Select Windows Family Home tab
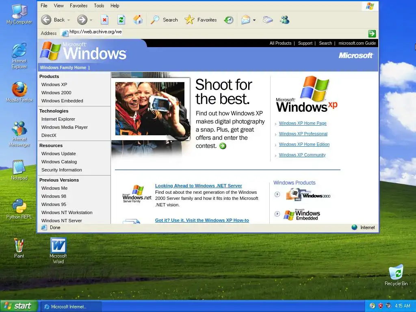This screenshot has height=312, width=416. pyautogui.click(x=63, y=67)
